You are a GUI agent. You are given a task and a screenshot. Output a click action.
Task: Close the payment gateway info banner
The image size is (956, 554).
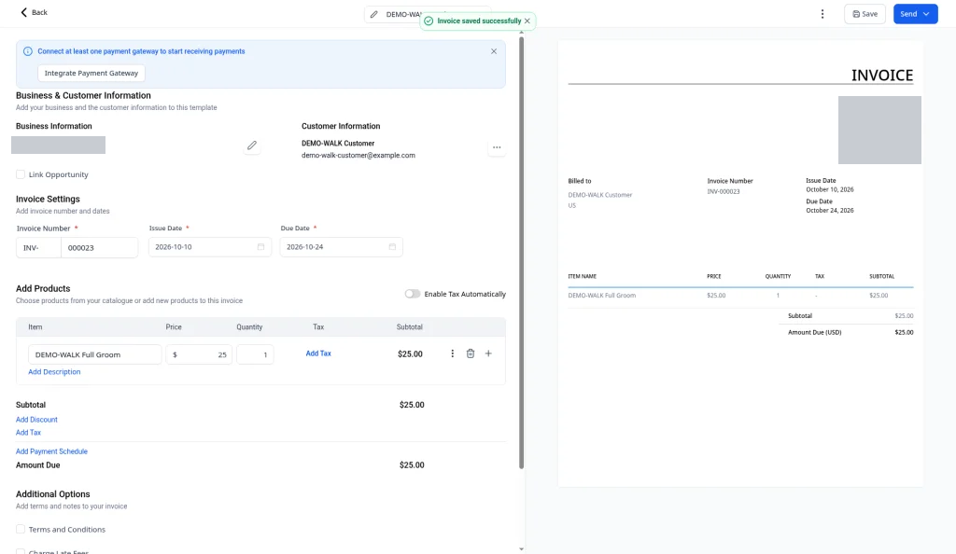tap(494, 51)
